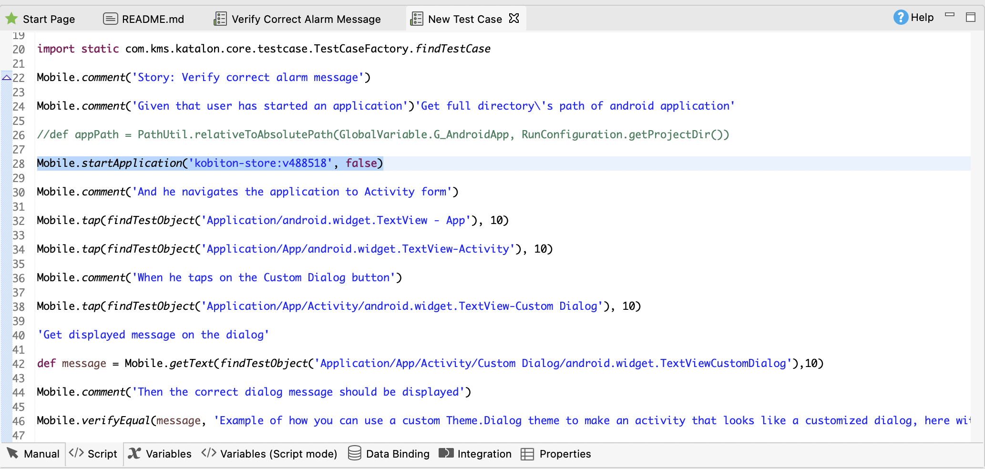This screenshot has width=985, height=469.
Task: Click the override marker at line 22
Action: tap(7, 77)
